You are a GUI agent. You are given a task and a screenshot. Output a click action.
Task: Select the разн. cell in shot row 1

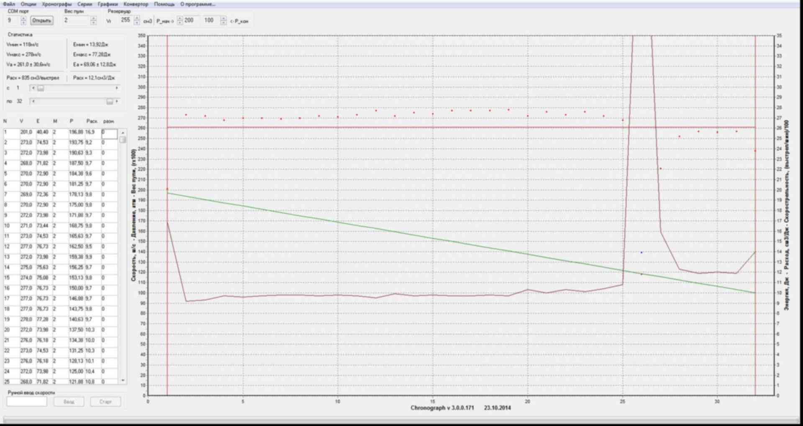click(x=109, y=133)
